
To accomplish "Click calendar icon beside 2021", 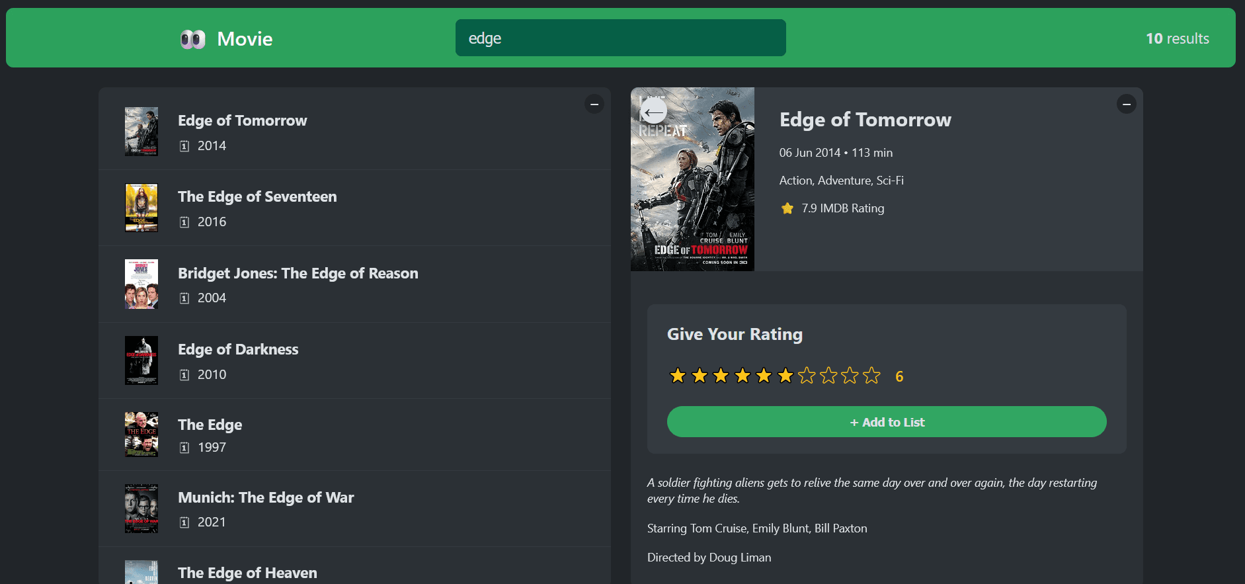I will [184, 522].
